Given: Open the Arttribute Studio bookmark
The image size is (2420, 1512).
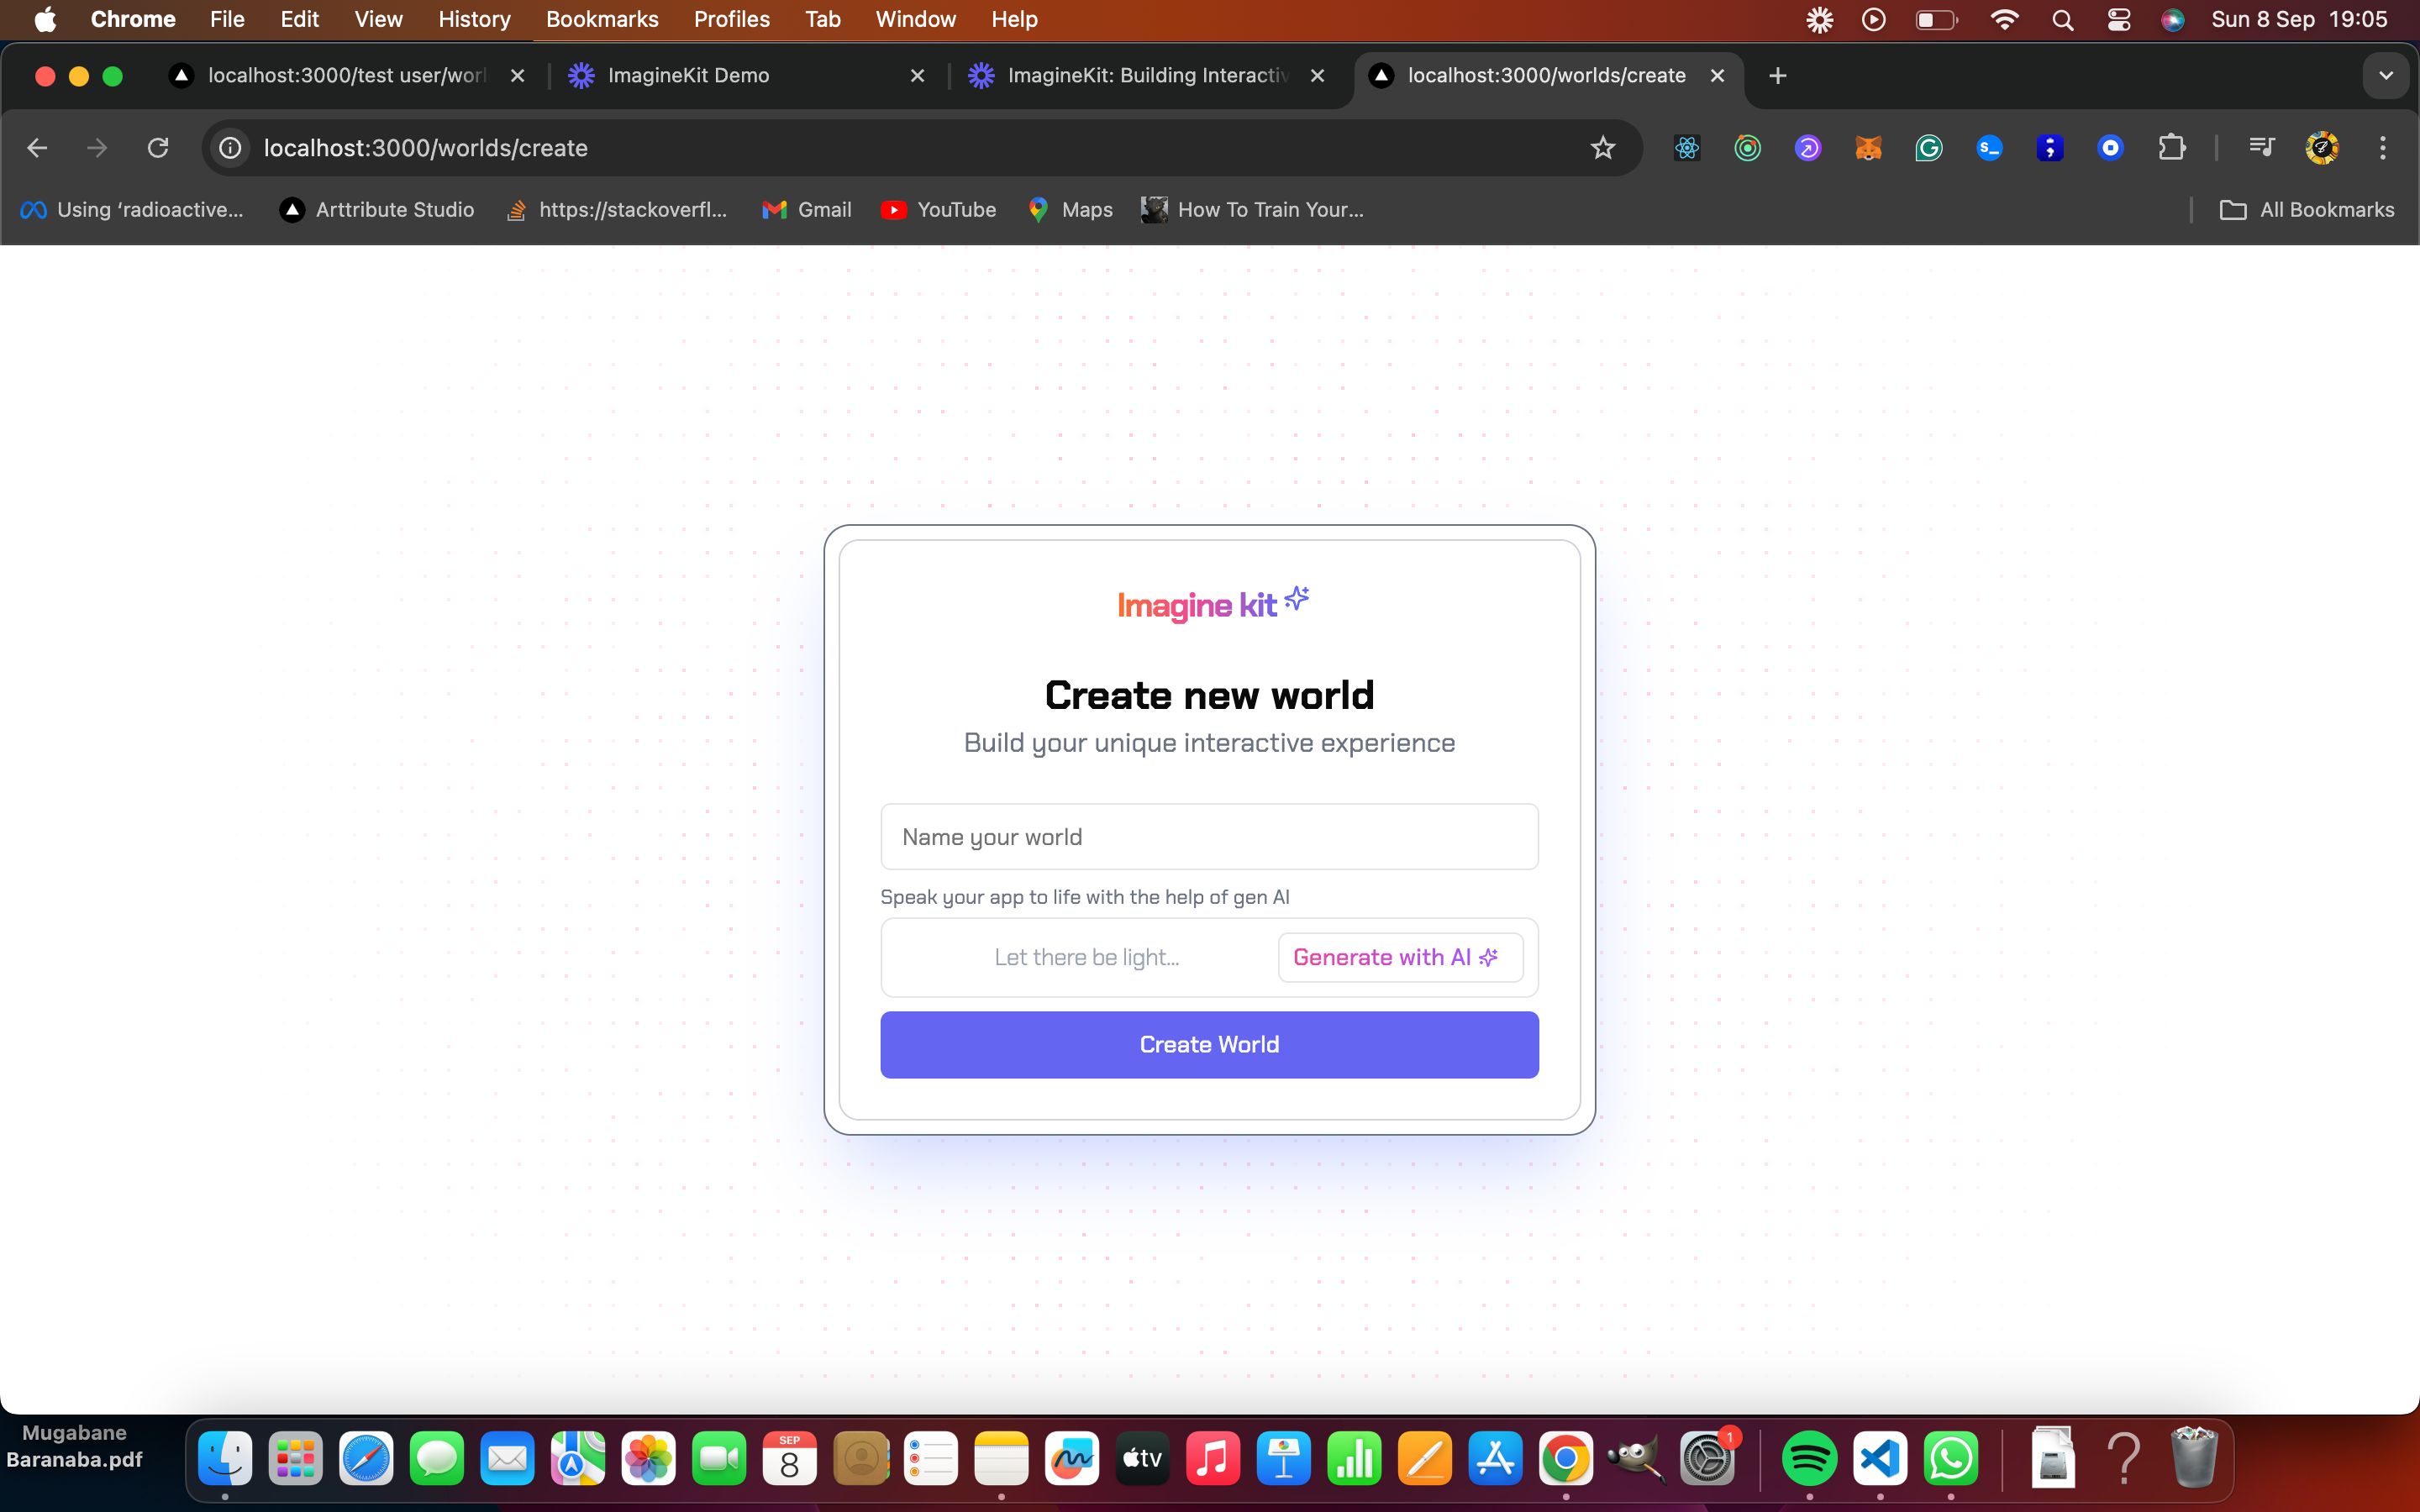Looking at the screenshot, I should pos(377,209).
